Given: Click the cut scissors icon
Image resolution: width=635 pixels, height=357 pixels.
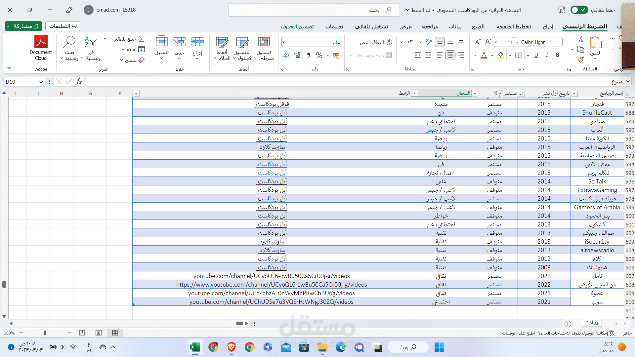Looking at the screenshot, I should 581,39.
